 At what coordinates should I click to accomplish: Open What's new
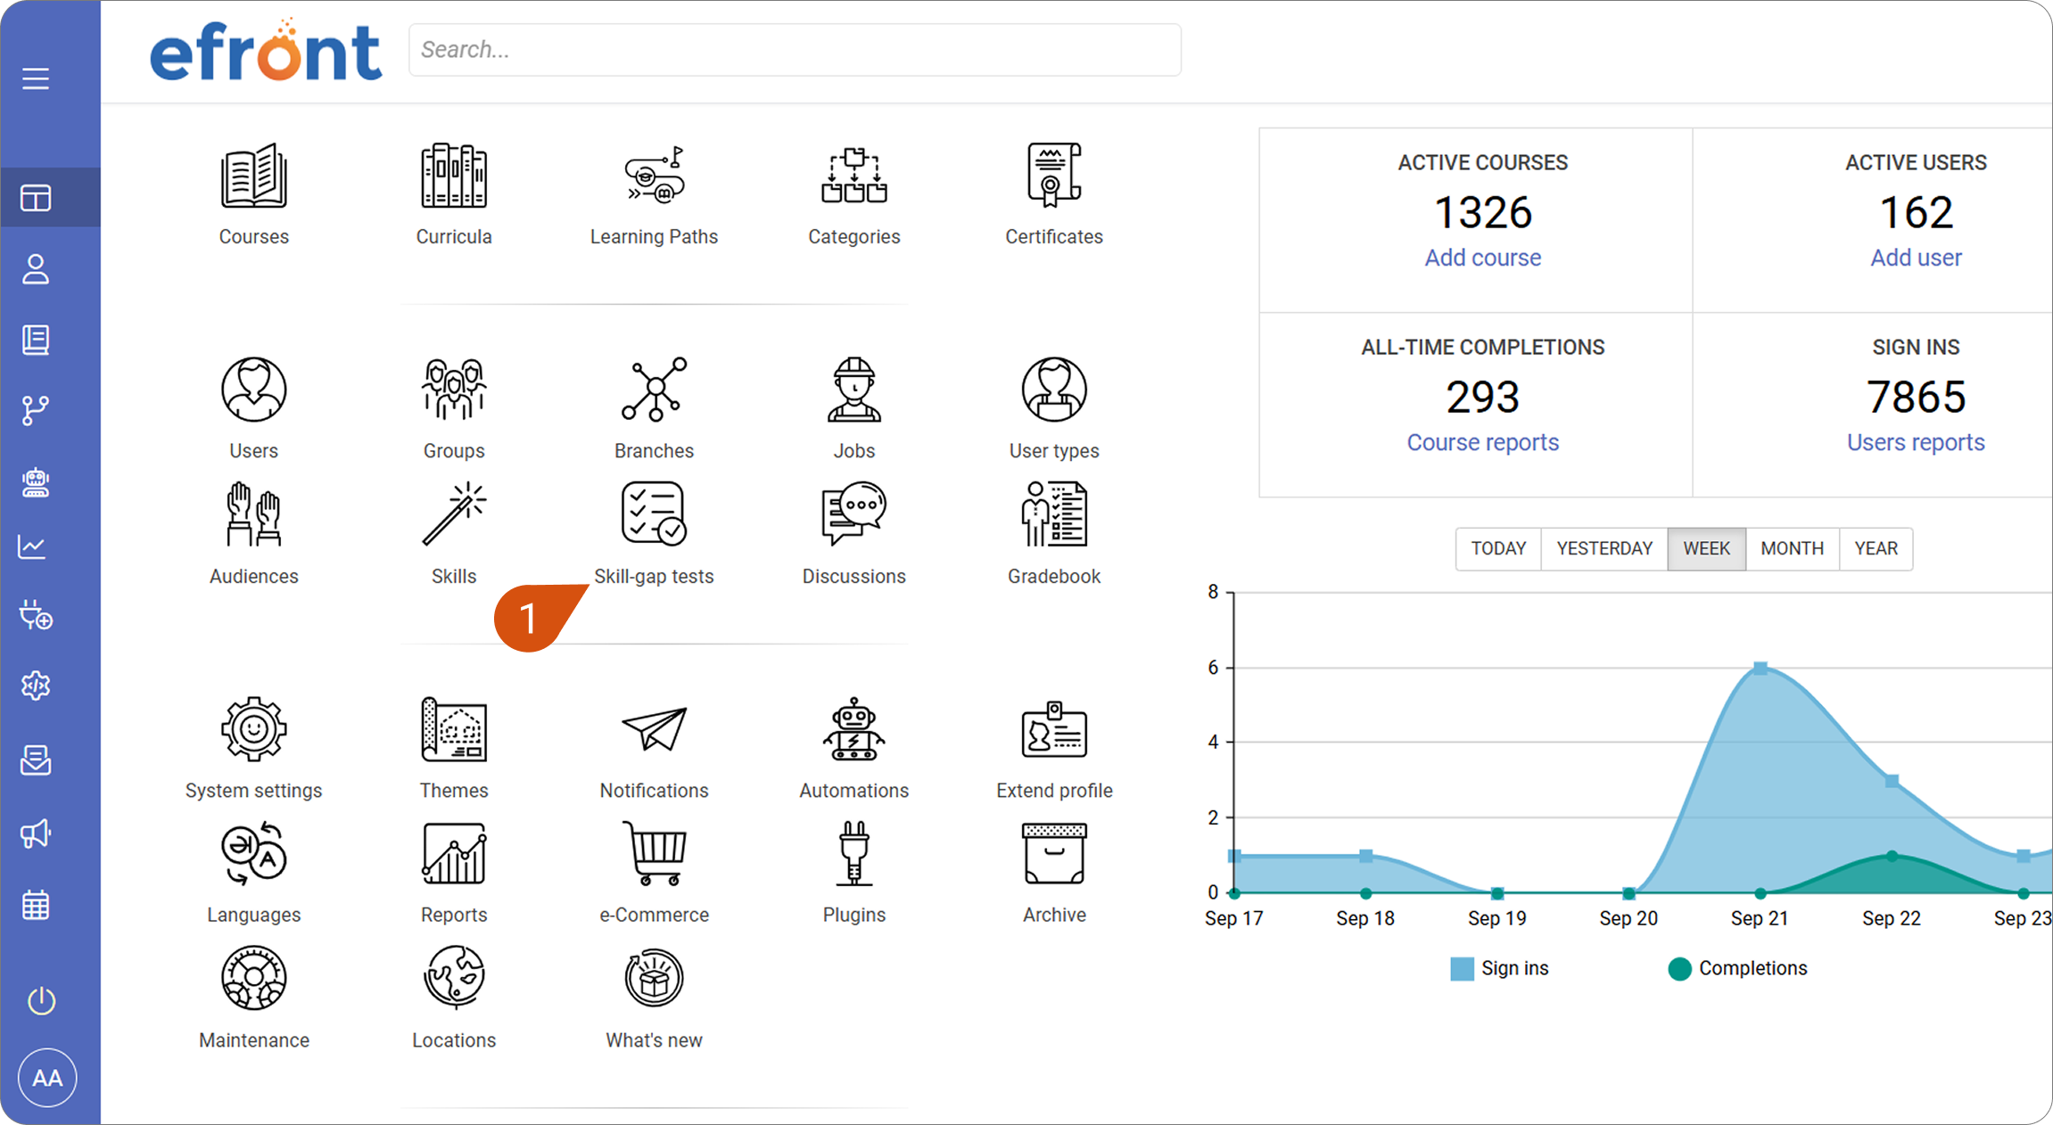point(654,978)
